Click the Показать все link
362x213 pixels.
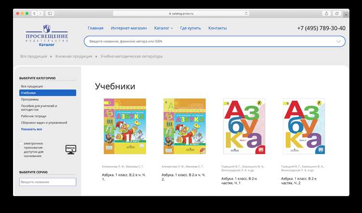(31, 129)
